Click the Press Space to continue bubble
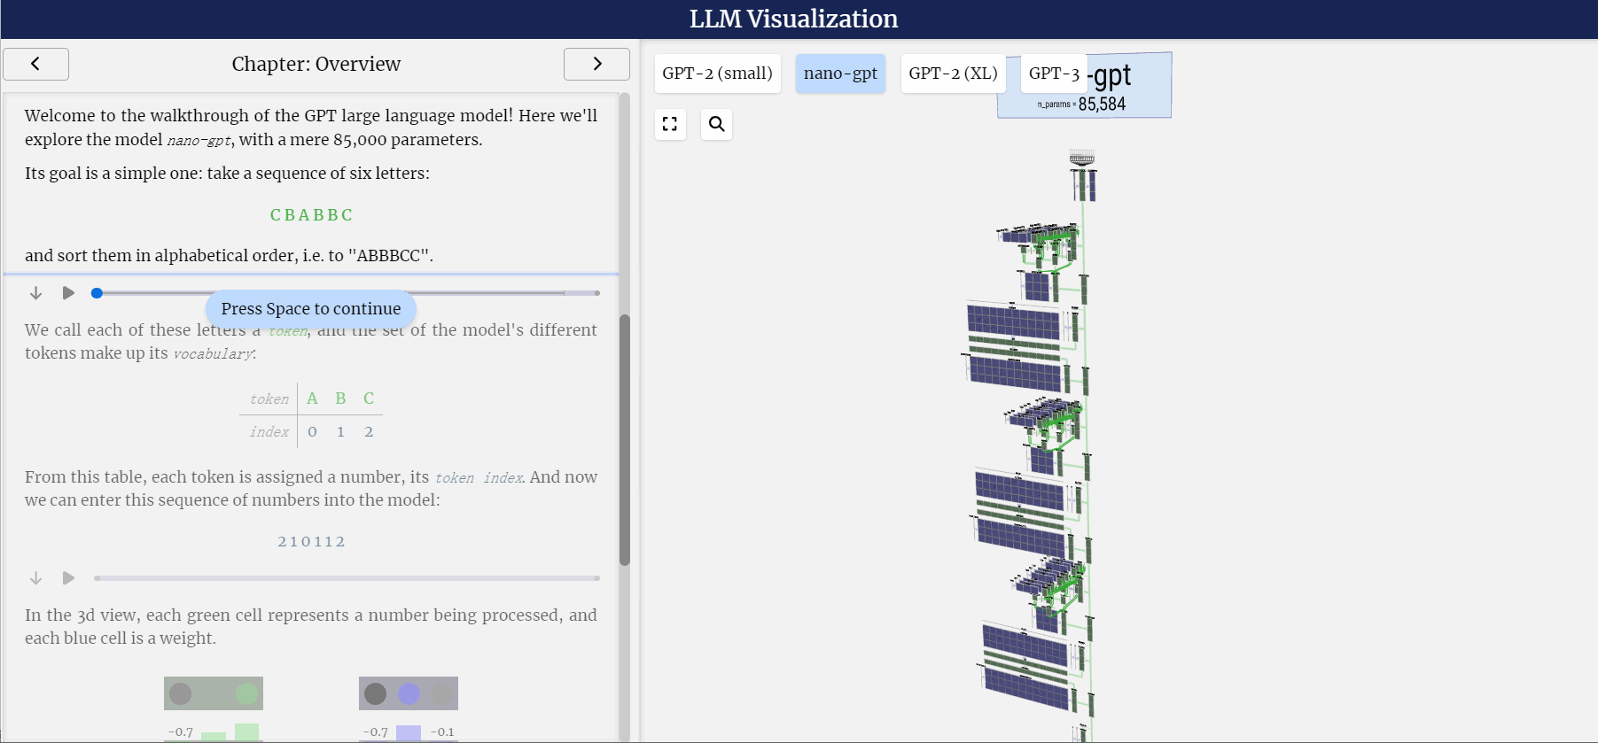The height and width of the screenshot is (743, 1598). (x=311, y=309)
